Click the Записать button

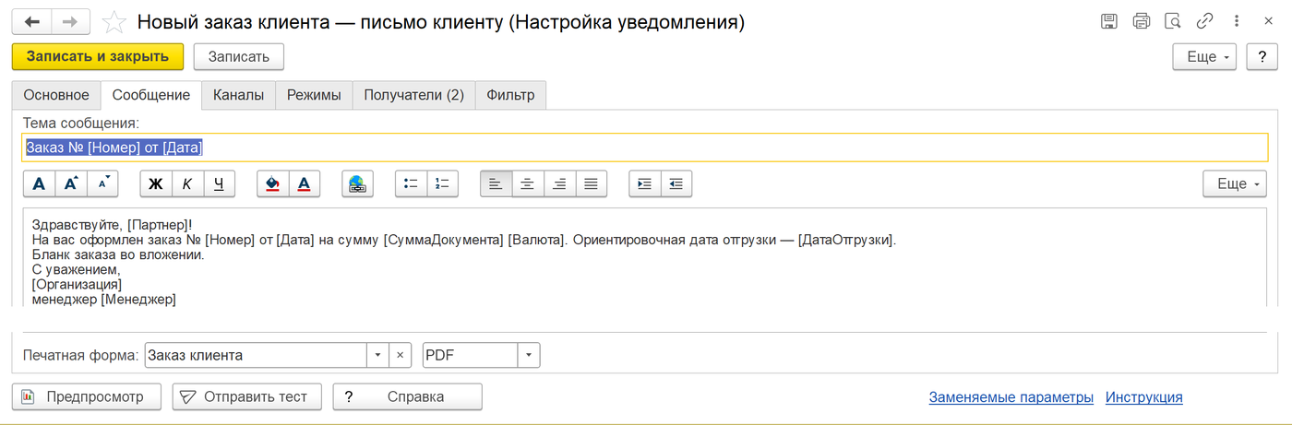239,56
